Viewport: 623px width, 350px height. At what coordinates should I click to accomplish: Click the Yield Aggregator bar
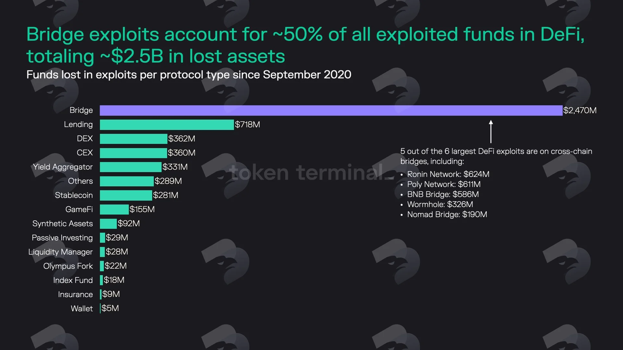(131, 167)
